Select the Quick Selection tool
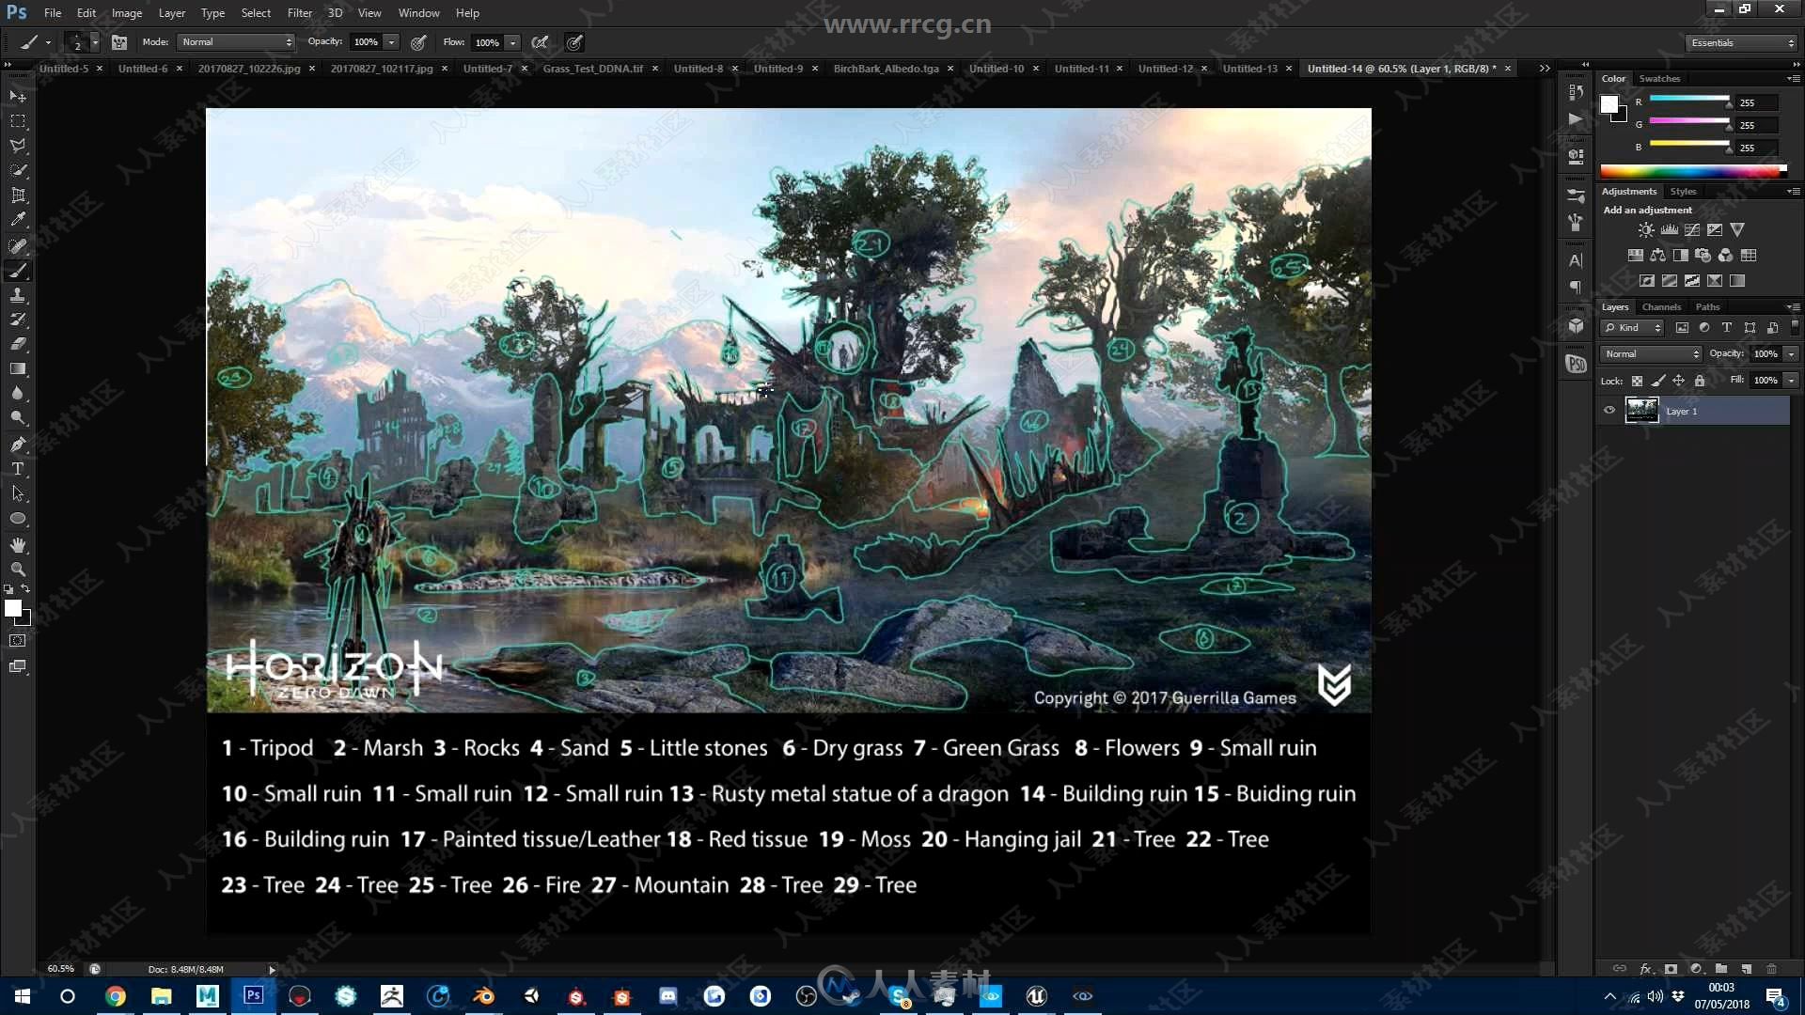 click(18, 170)
